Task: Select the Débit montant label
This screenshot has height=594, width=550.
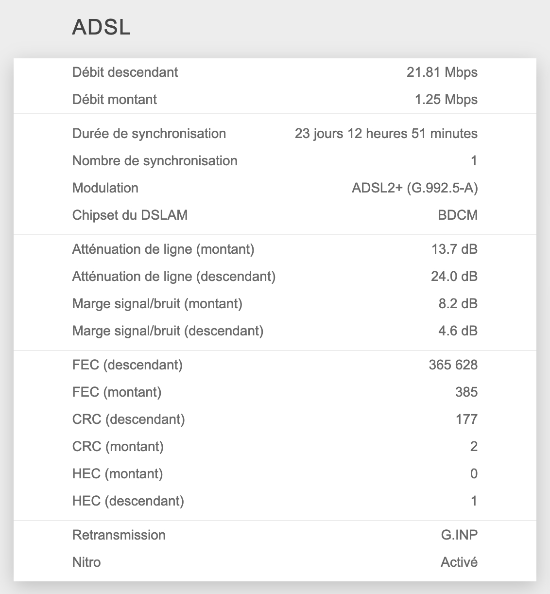Action: (115, 100)
